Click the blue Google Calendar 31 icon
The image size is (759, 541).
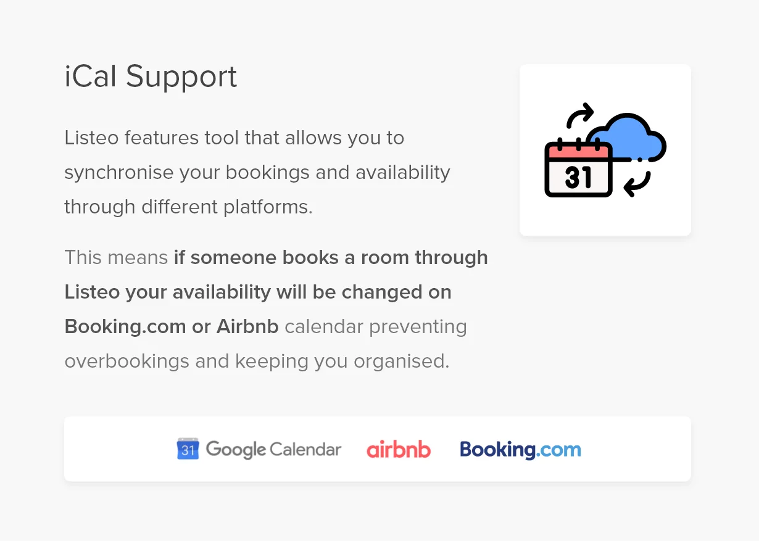coord(188,448)
